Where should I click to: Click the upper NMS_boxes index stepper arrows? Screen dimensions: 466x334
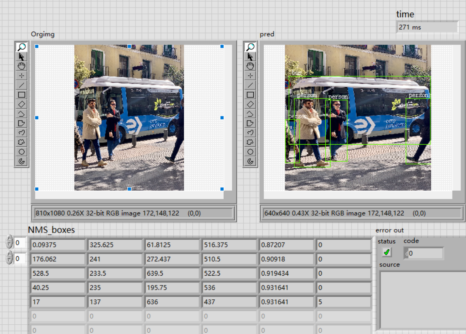(x=9, y=241)
